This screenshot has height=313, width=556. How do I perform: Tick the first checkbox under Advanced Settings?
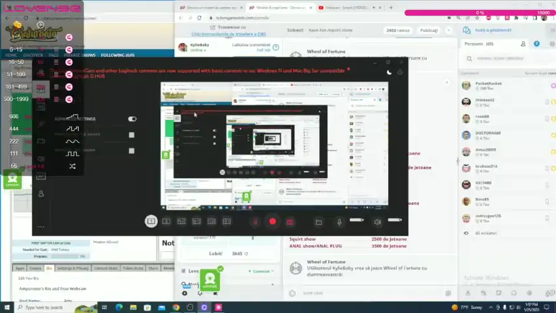click(132, 135)
